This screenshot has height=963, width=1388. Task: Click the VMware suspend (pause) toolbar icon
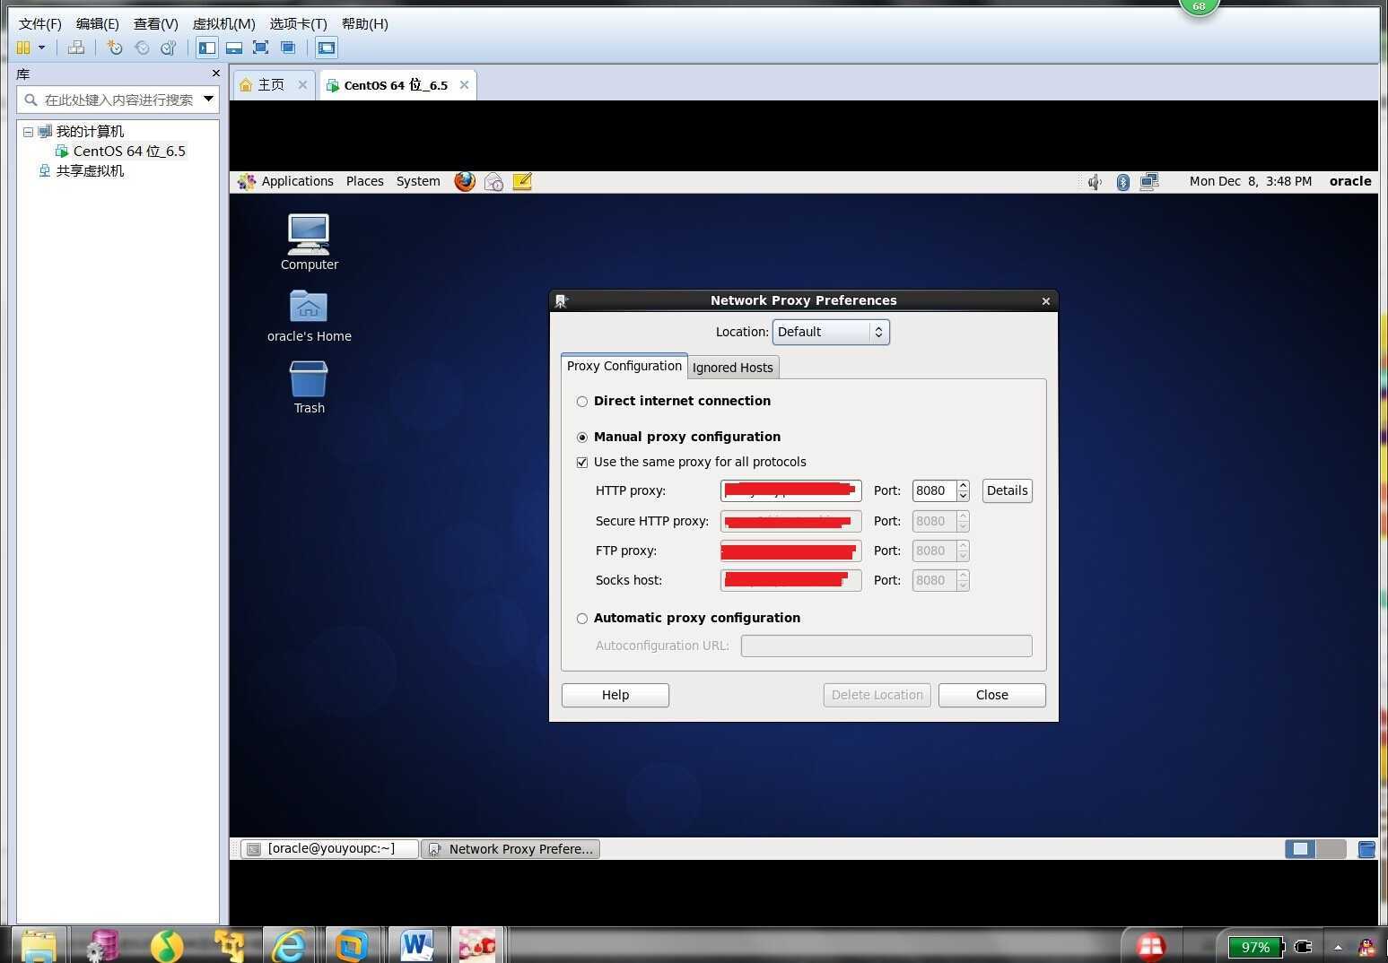(23, 48)
